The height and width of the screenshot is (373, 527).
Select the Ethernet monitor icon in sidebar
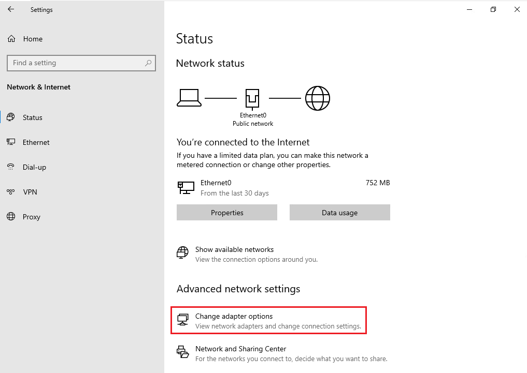[11, 142]
